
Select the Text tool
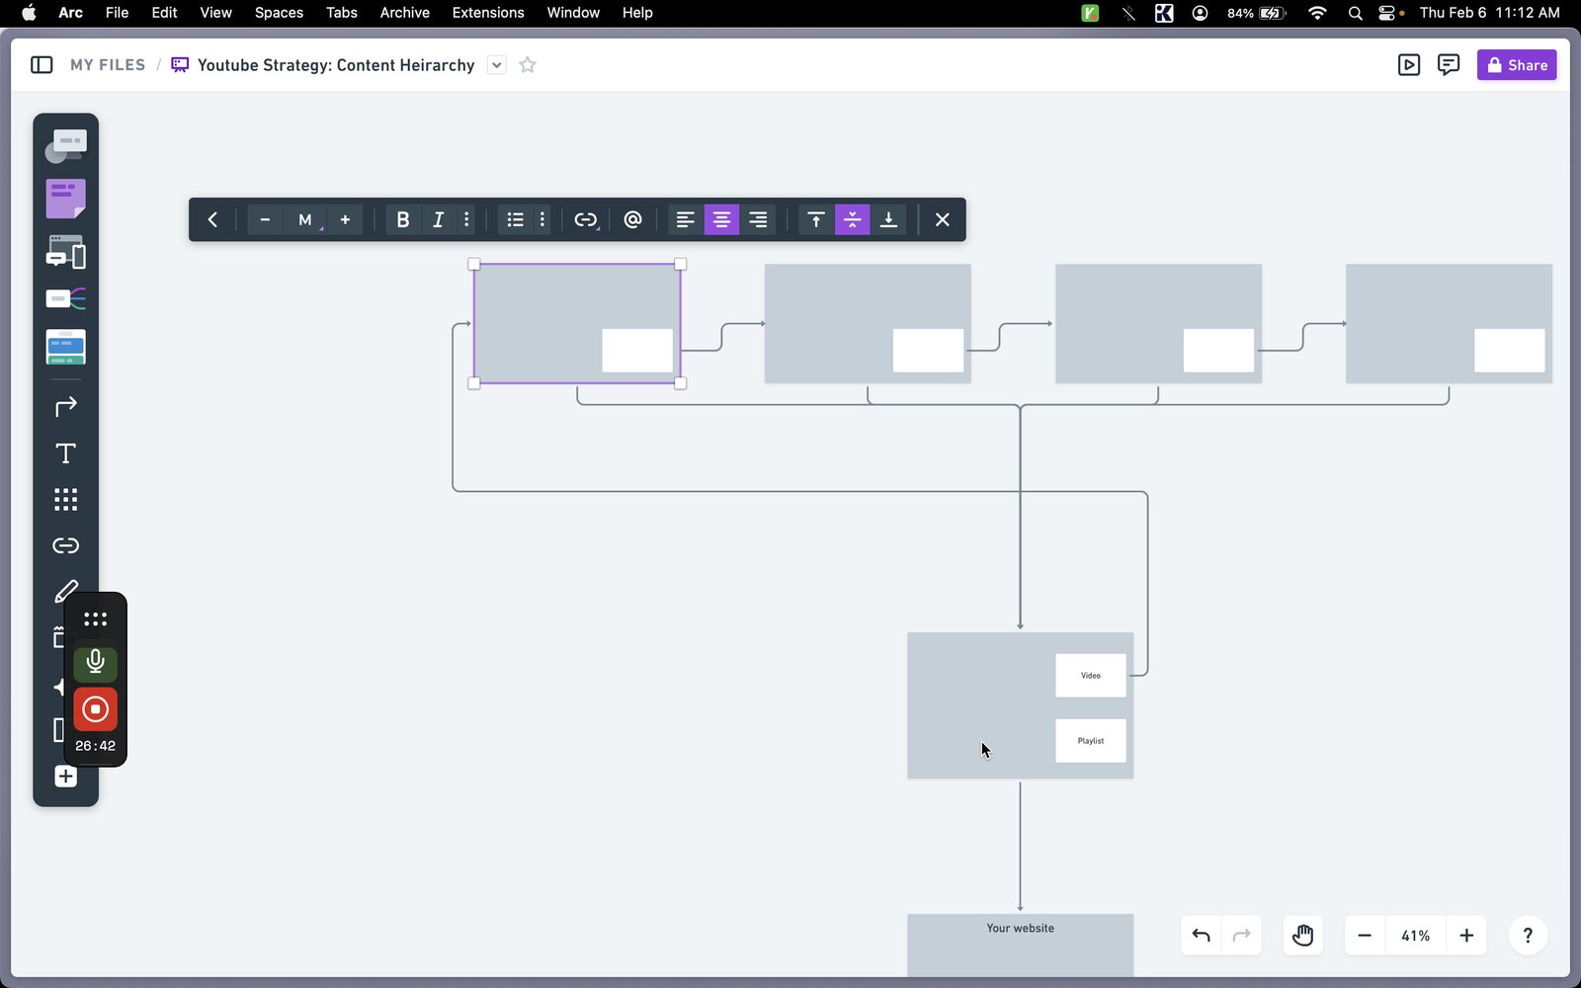click(65, 453)
